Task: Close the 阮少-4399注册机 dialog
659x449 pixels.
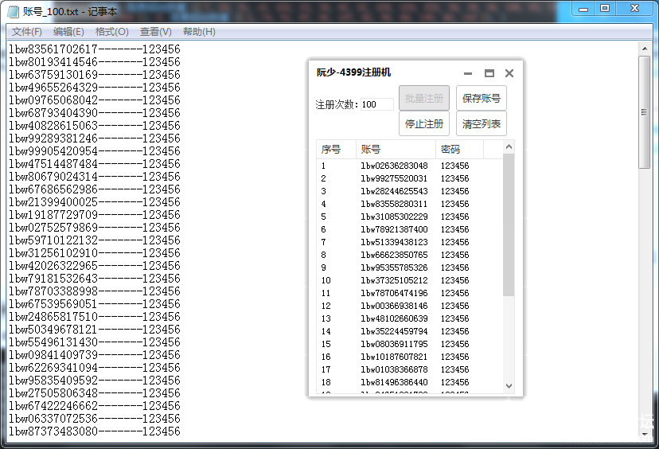Action: (x=509, y=73)
